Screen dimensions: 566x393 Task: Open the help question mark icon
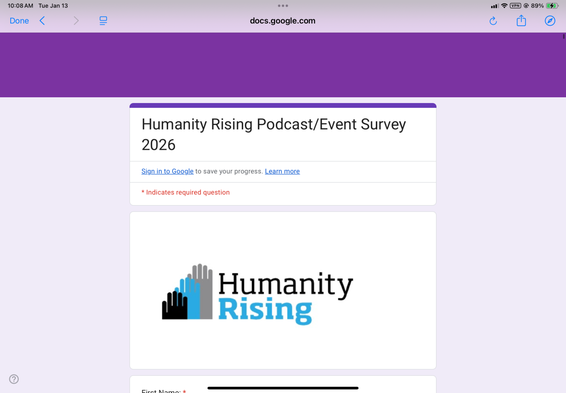click(x=14, y=379)
